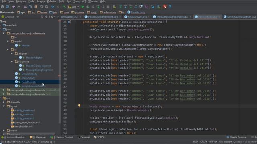The width and height of the screenshot is (257, 144).
Task: Click the Find magnifier icon
Action: pos(41,7)
